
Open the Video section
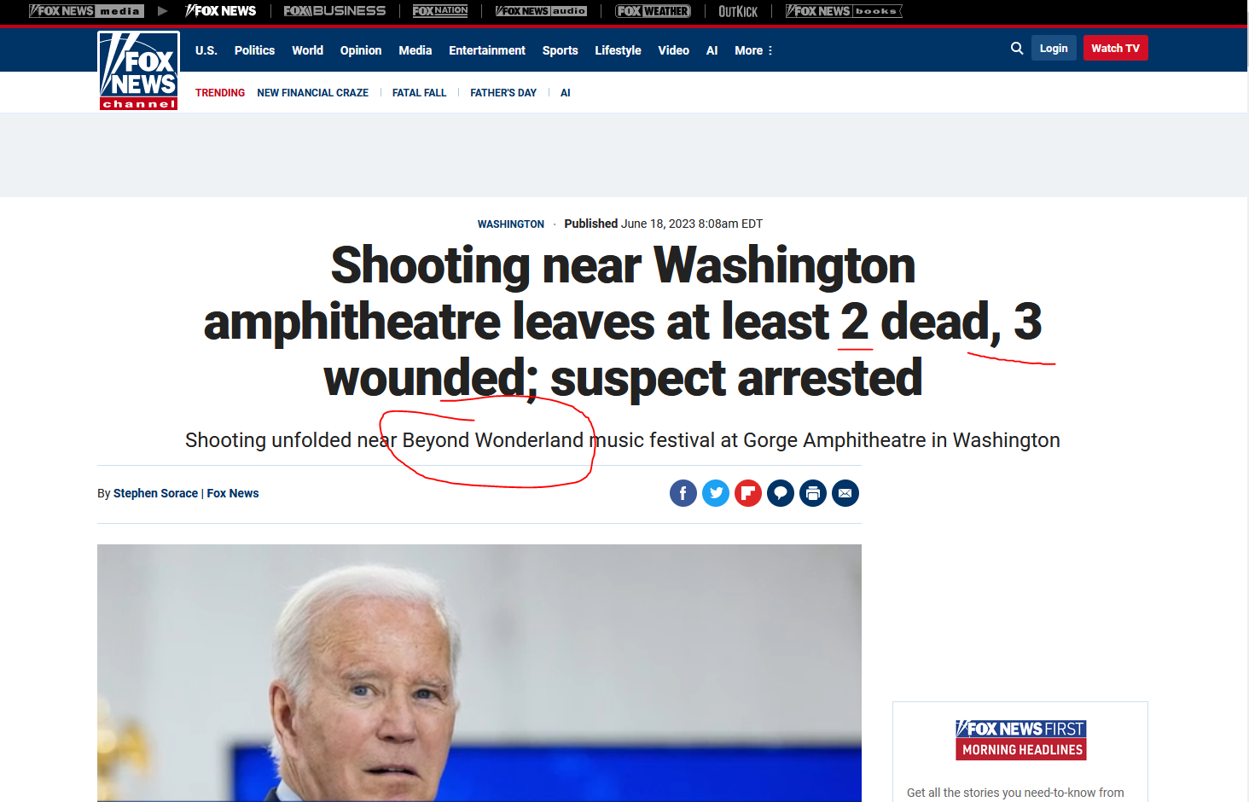pos(673,50)
